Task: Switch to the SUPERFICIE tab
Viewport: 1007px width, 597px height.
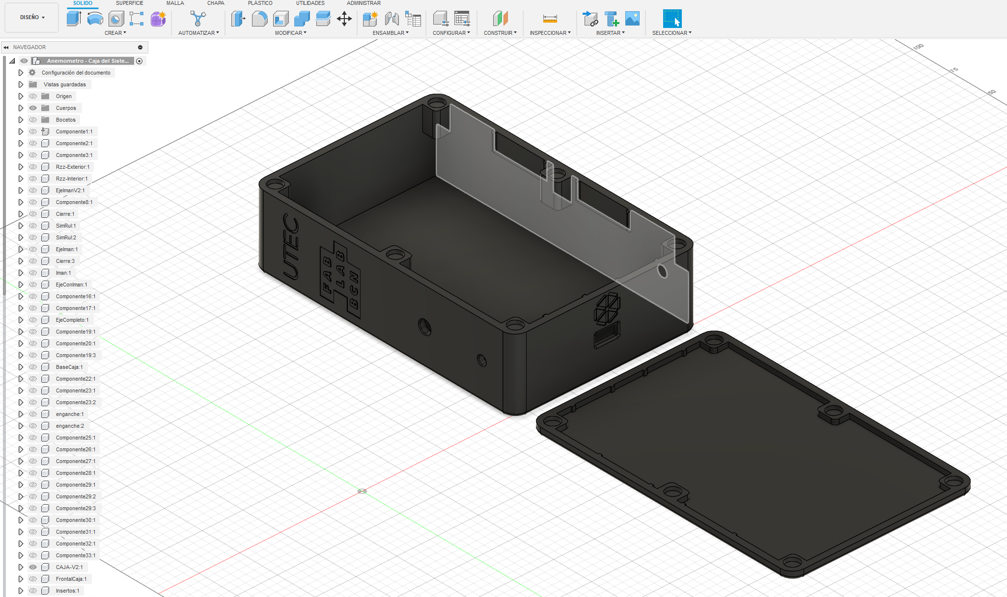Action: click(x=130, y=3)
